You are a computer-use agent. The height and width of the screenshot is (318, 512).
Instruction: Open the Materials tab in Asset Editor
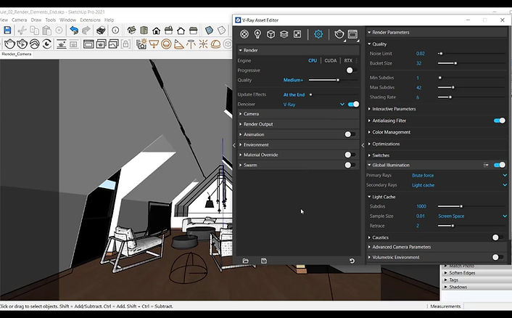pos(245,34)
